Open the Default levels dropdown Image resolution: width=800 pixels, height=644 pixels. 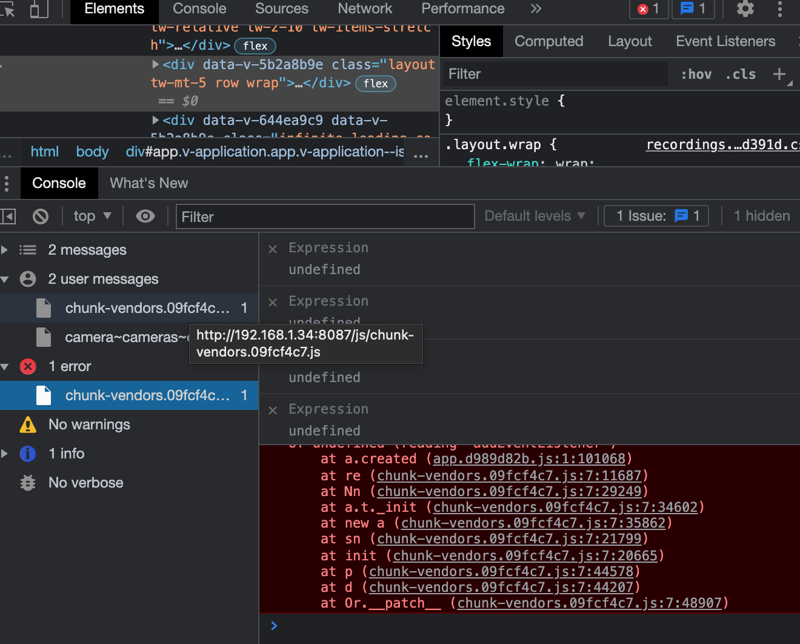[x=535, y=216]
